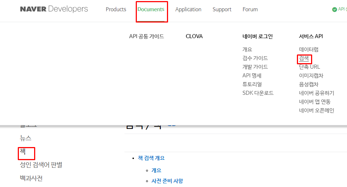Open 네이버 앱 연동 link
This screenshot has height=187, width=347.
[x=315, y=102]
